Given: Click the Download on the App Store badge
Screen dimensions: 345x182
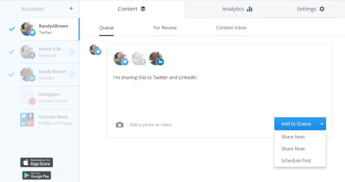Looking at the screenshot, I should (x=36, y=162).
